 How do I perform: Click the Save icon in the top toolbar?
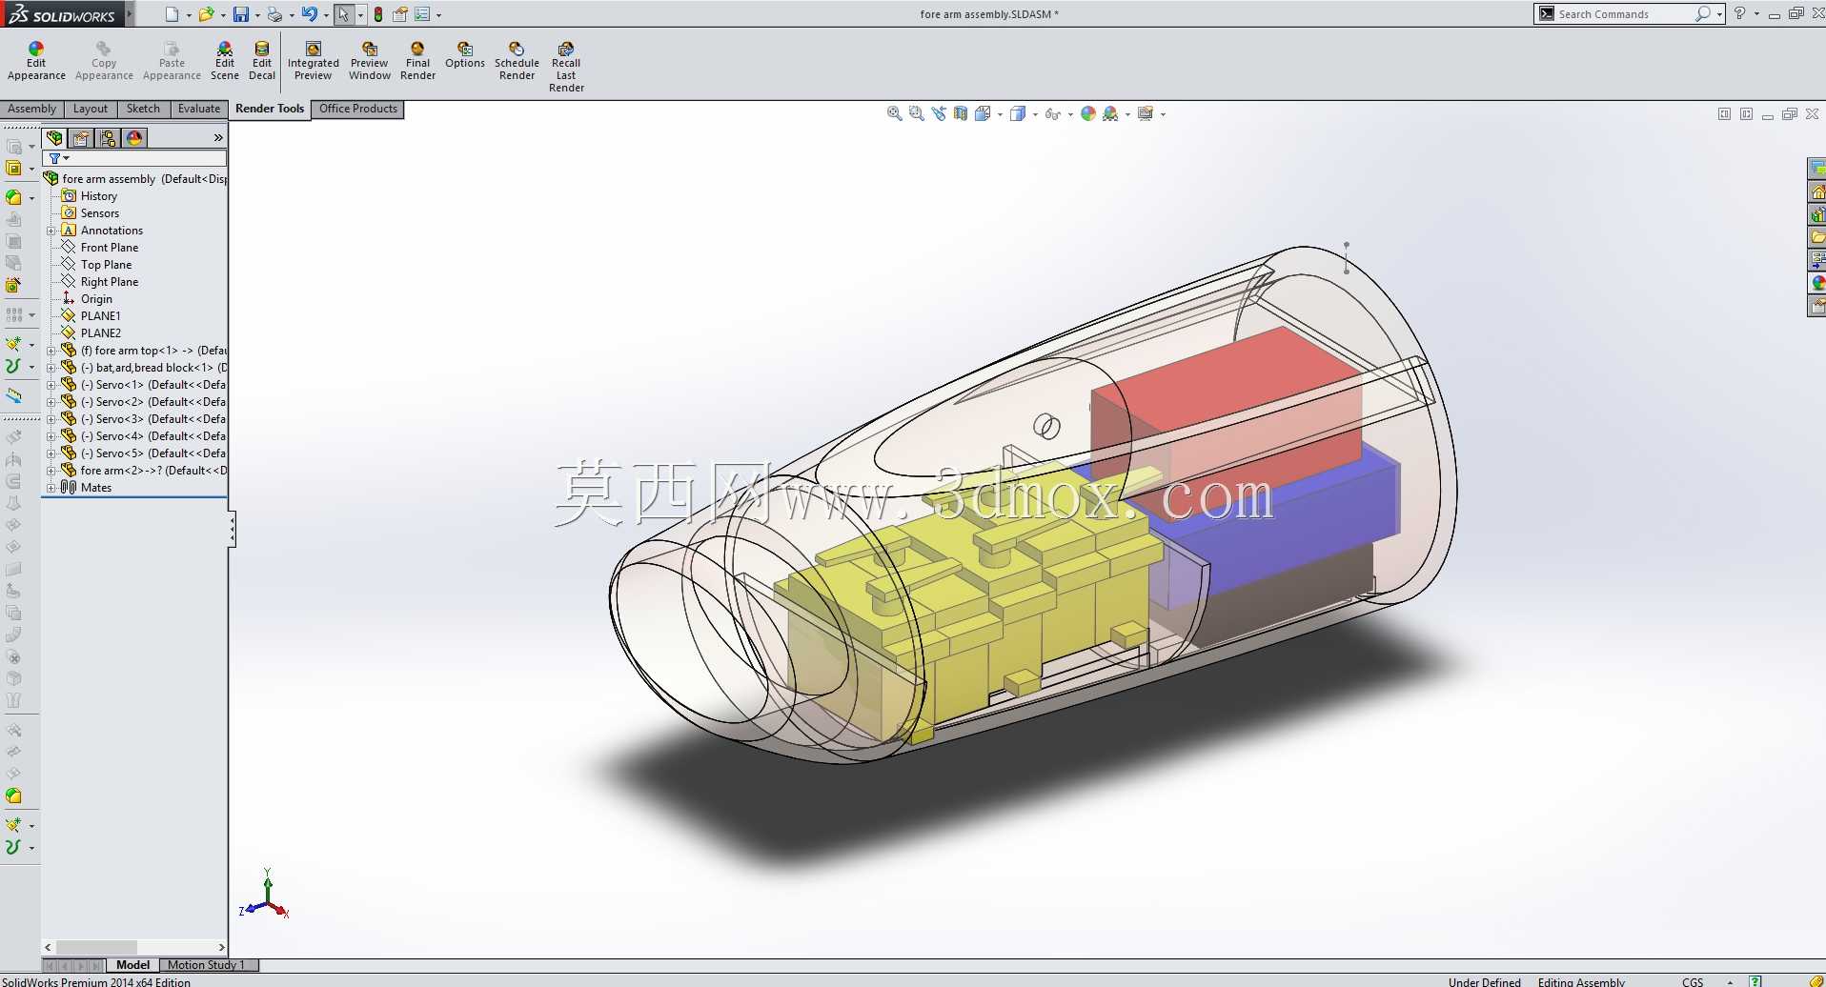pos(241,14)
